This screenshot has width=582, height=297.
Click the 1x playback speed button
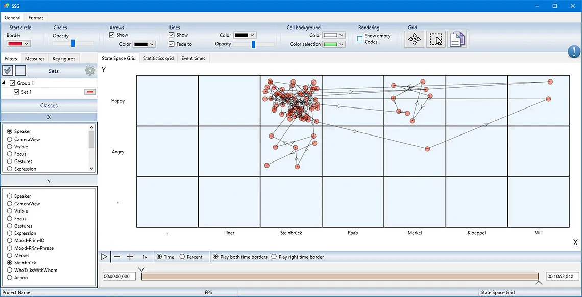144,257
